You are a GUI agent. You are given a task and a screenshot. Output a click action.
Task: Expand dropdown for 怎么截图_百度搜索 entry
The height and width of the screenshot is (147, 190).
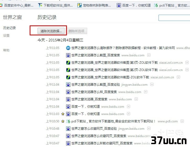click(x=149, y=55)
